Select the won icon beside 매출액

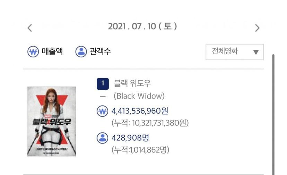(33, 52)
